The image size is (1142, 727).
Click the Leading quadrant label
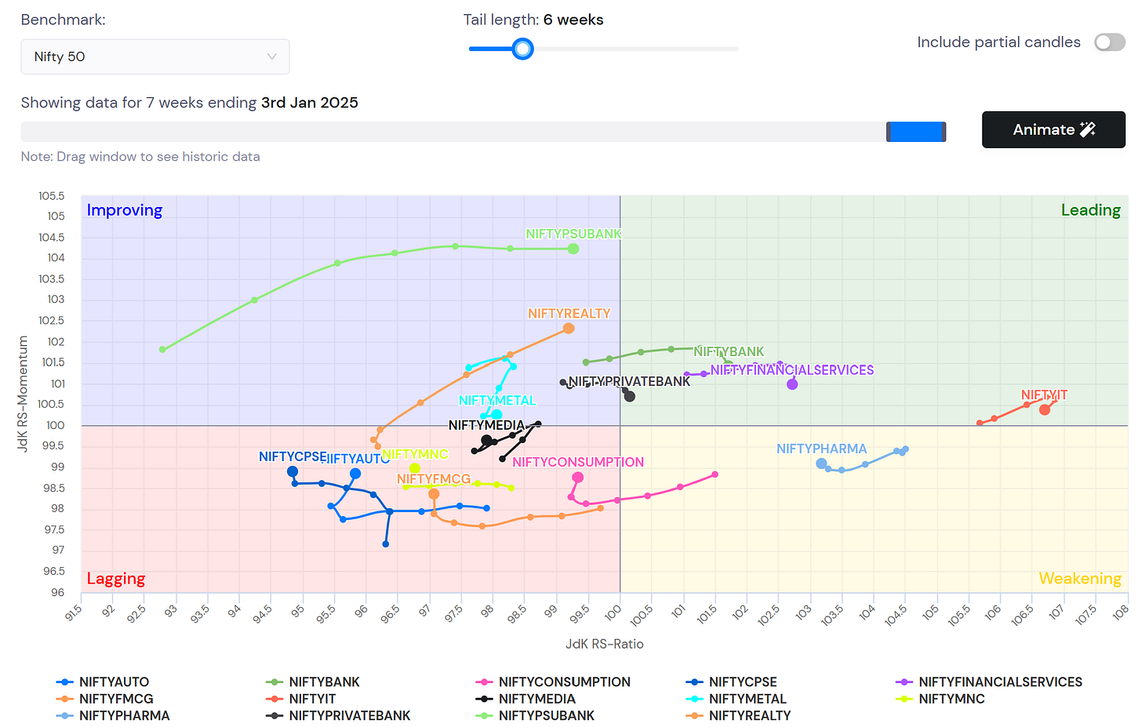[x=1091, y=210]
